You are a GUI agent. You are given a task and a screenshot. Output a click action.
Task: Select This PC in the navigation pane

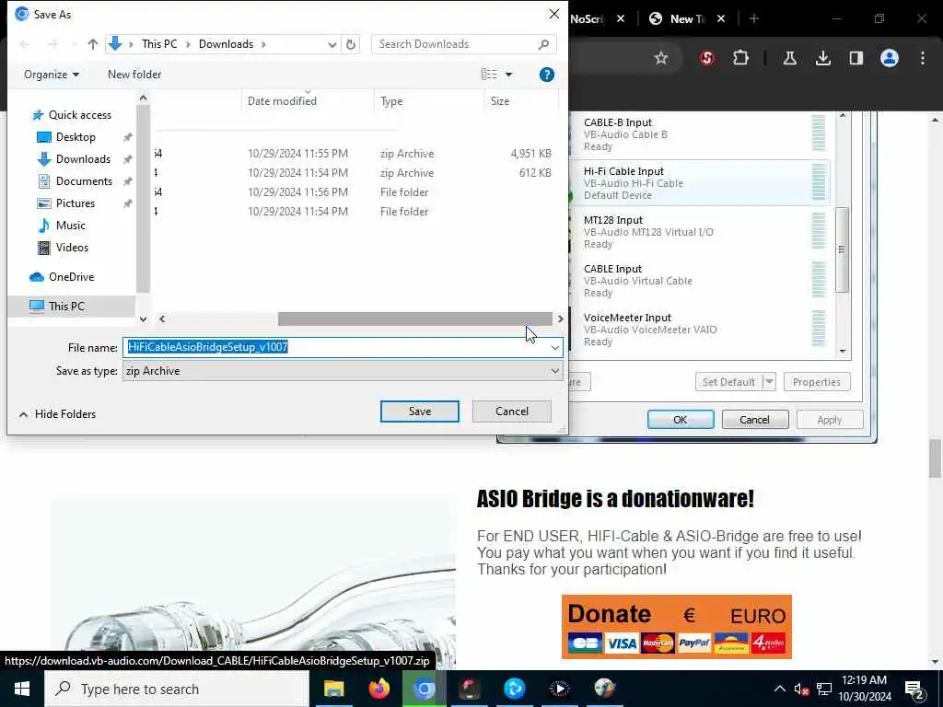coord(66,306)
